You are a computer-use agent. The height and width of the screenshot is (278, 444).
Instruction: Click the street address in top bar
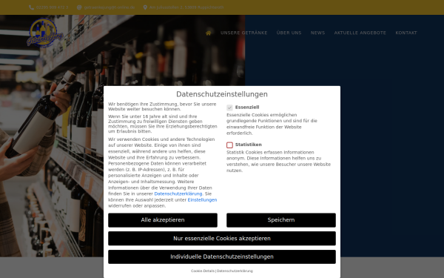186,7
